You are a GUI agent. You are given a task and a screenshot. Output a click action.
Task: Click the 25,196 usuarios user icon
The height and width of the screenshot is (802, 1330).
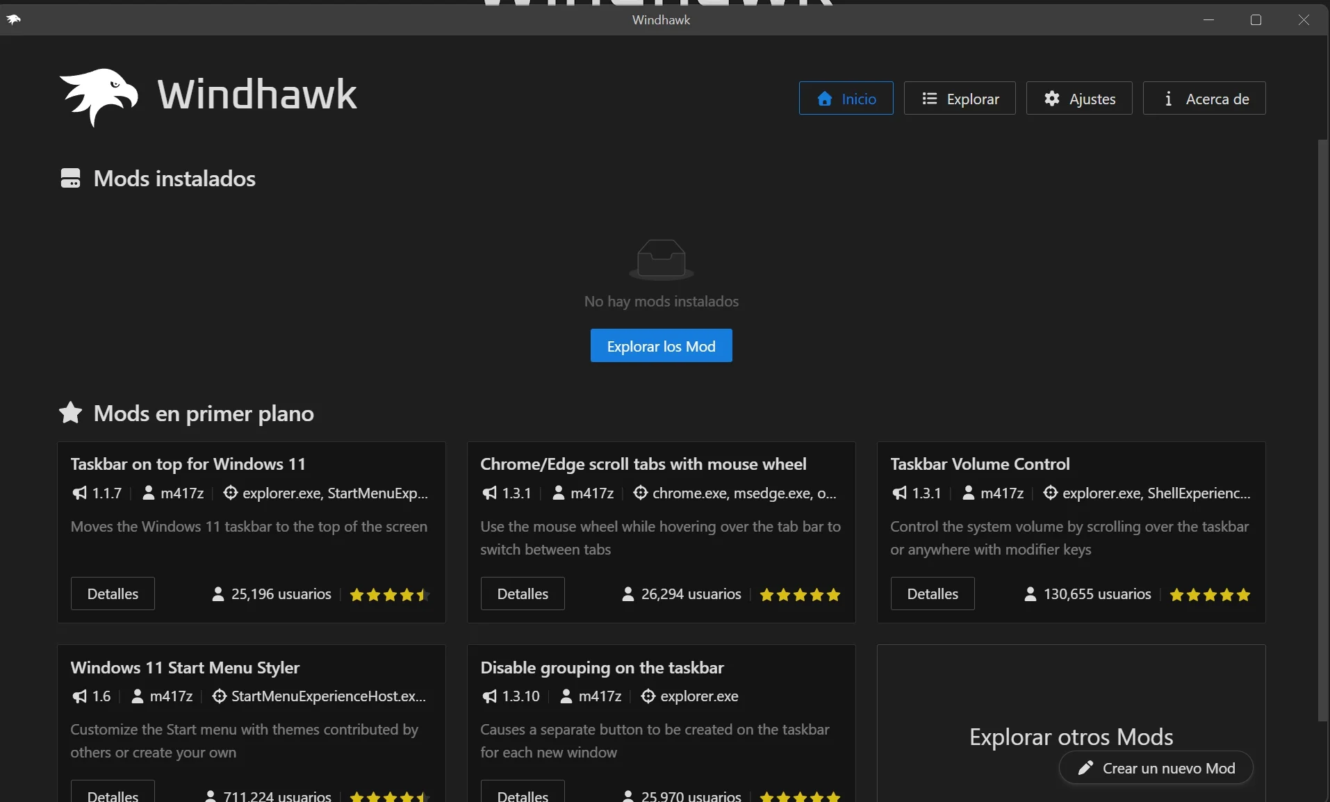click(x=218, y=594)
